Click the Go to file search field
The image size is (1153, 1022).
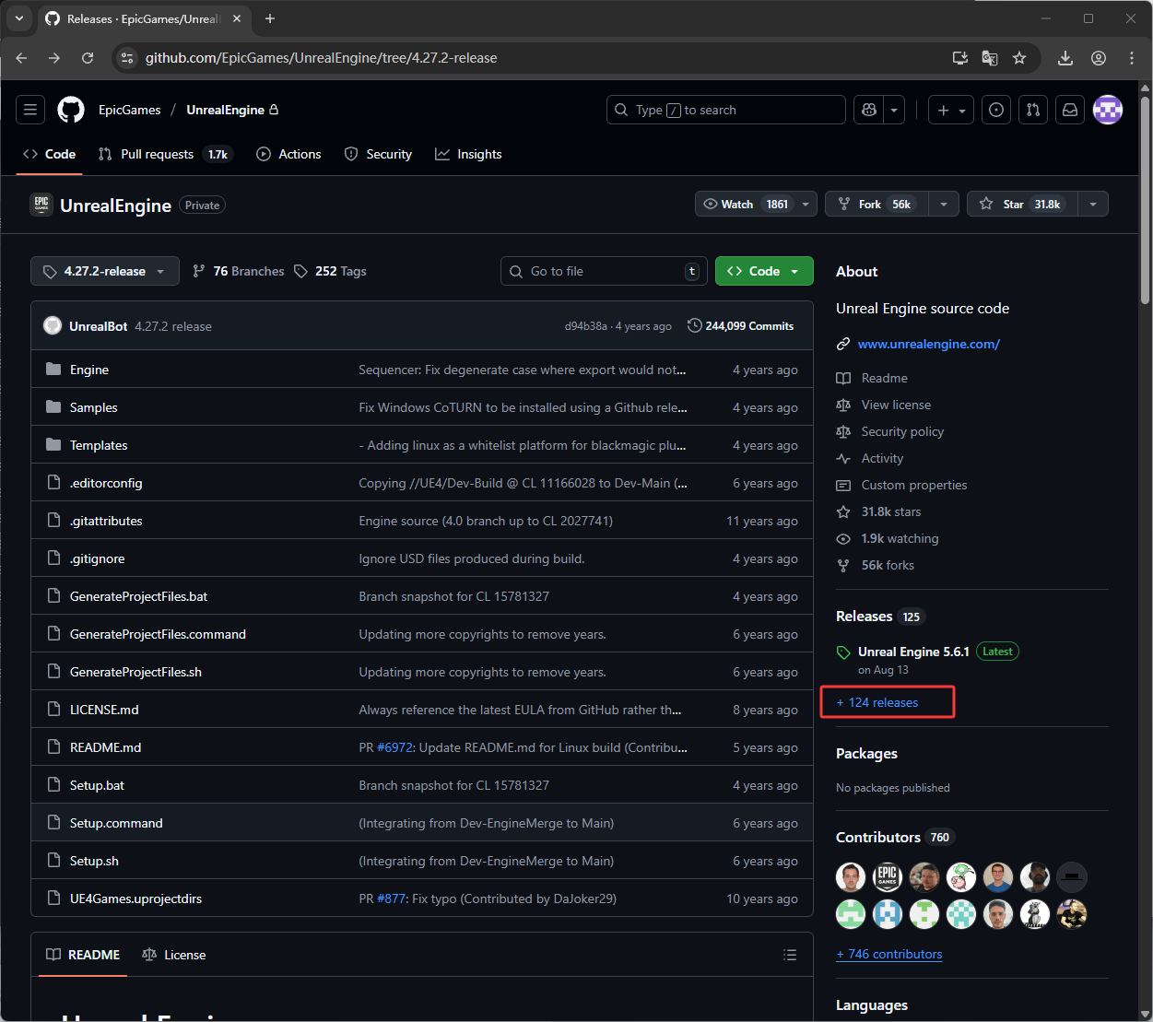tap(604, 271)
